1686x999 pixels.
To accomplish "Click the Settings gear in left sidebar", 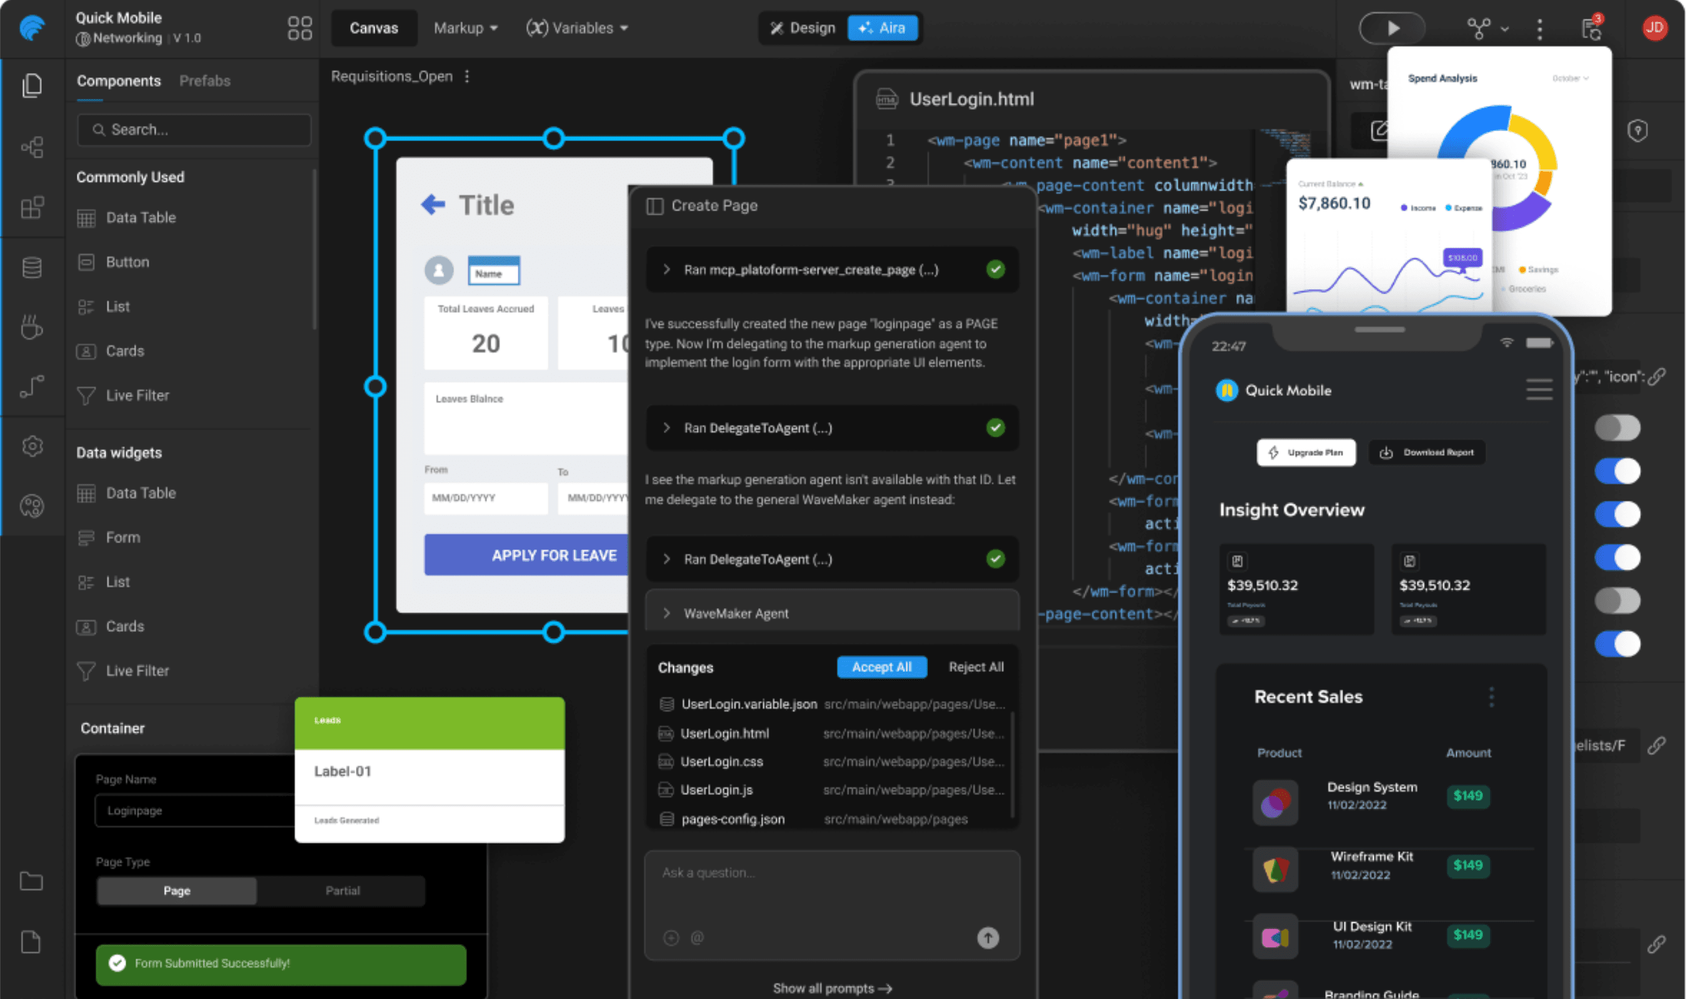I will point(34,446).
